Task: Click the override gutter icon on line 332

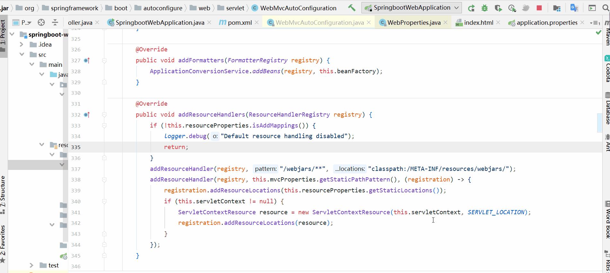Action: 87,115
